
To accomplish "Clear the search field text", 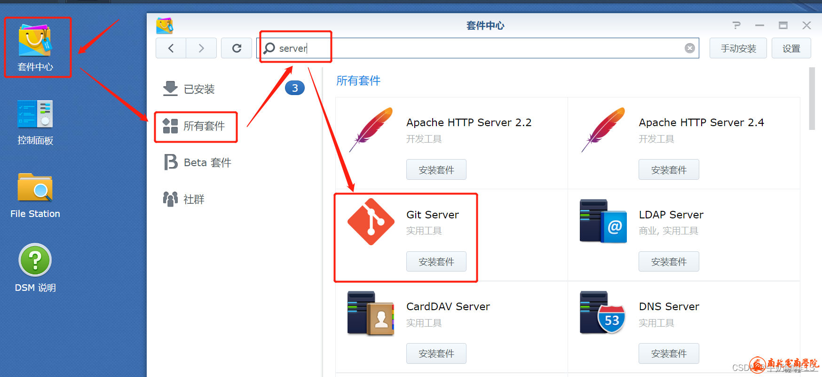I will (x=690, y=48).
